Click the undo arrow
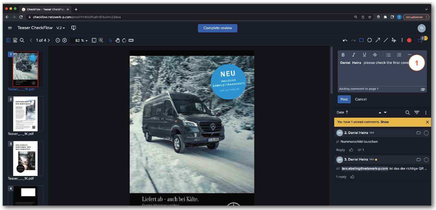Screen dimensions: 436x210 [x=345, y=40]
